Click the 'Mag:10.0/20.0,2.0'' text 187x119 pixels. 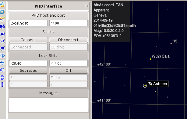[x=109, y=31]
